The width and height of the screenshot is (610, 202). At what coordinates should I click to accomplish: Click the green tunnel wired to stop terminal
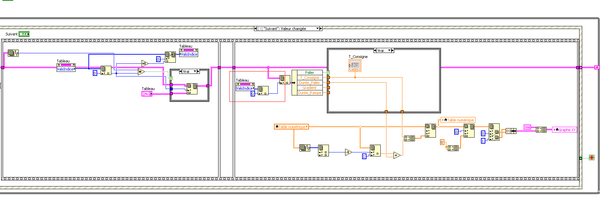580,158
